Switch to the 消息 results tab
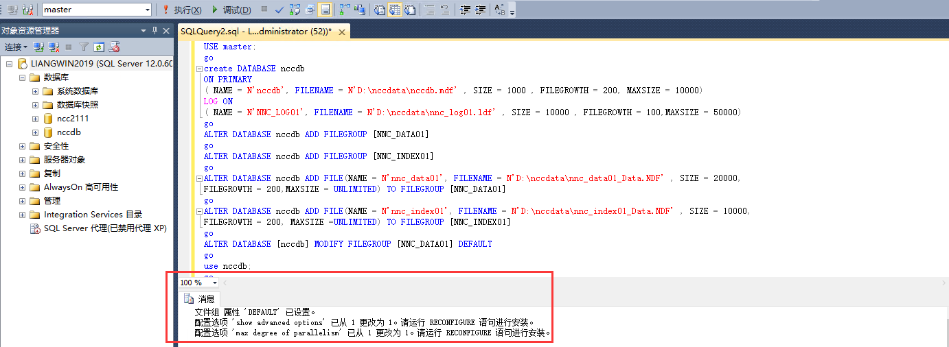The width and height of the screenshot is (949, 347). click(x=200, y=299)
